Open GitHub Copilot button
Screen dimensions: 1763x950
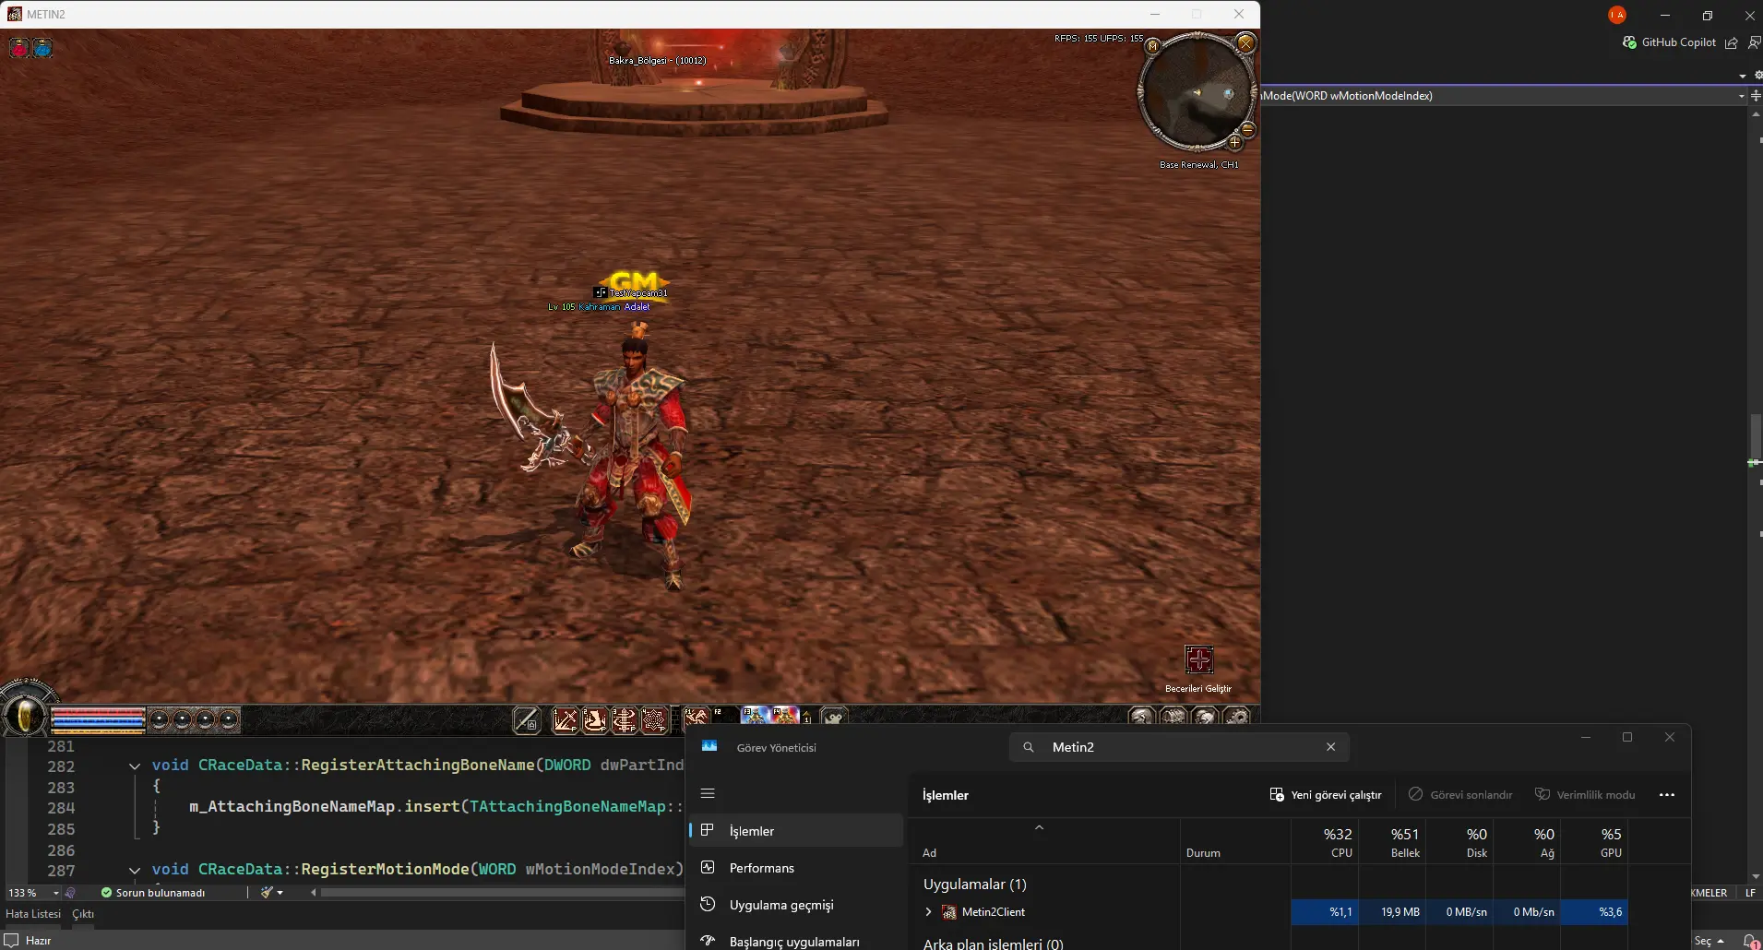1669,42
